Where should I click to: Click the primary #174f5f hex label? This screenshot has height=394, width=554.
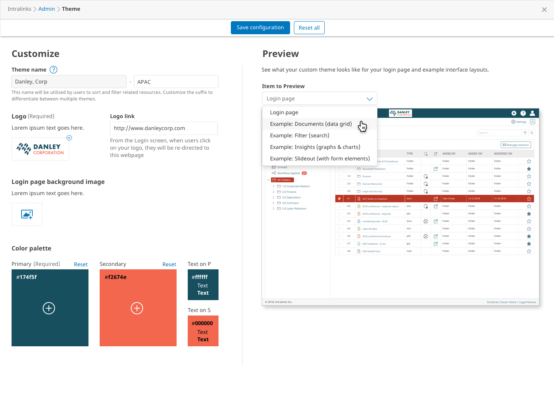(x=27, y=277)
